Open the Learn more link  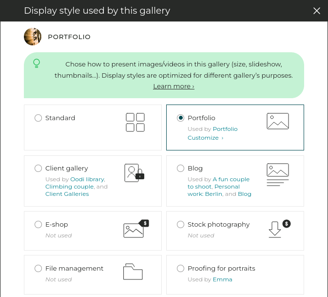(174, 86)
